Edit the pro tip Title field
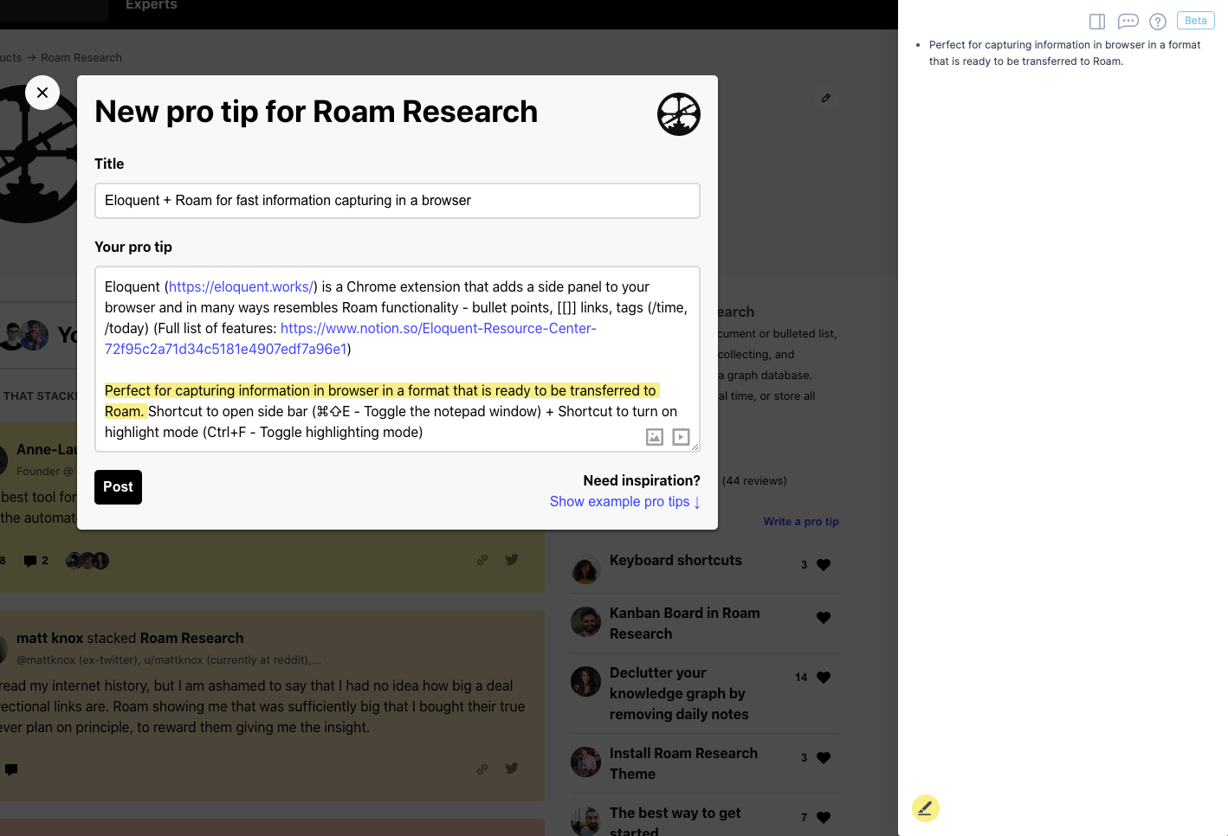1228x836 pixels. pos(397,201)
